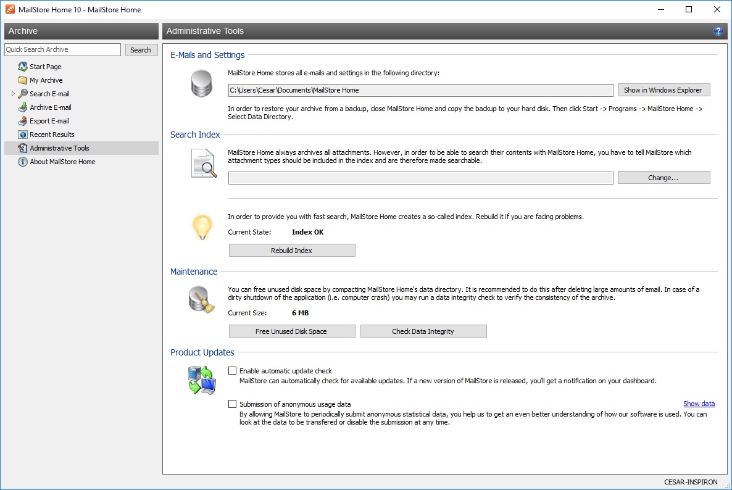Viewport: 732px width, 490px height.
Task: Click the Quick Search Archive field
Action: (x=62, y=49)
